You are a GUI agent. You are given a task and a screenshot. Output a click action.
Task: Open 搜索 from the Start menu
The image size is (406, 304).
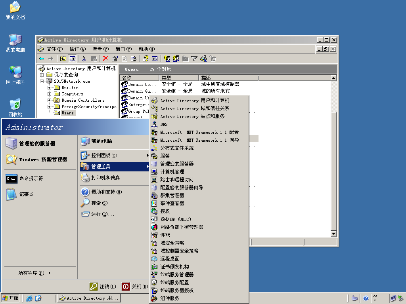(x=115, y=203)
